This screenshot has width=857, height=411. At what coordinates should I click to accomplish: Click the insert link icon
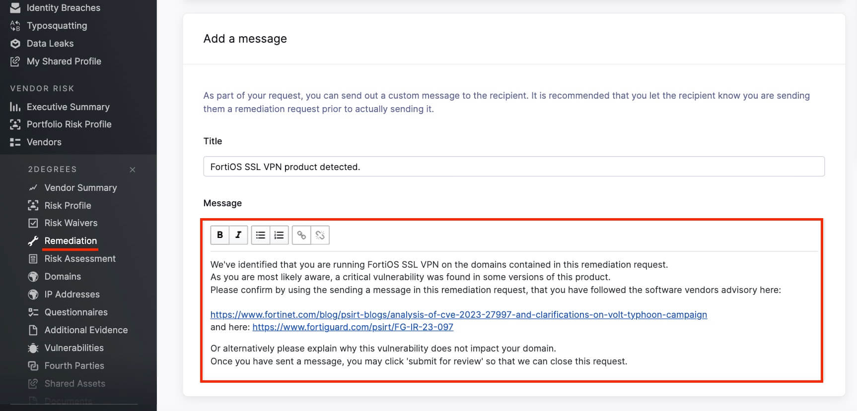click(301, 235)
